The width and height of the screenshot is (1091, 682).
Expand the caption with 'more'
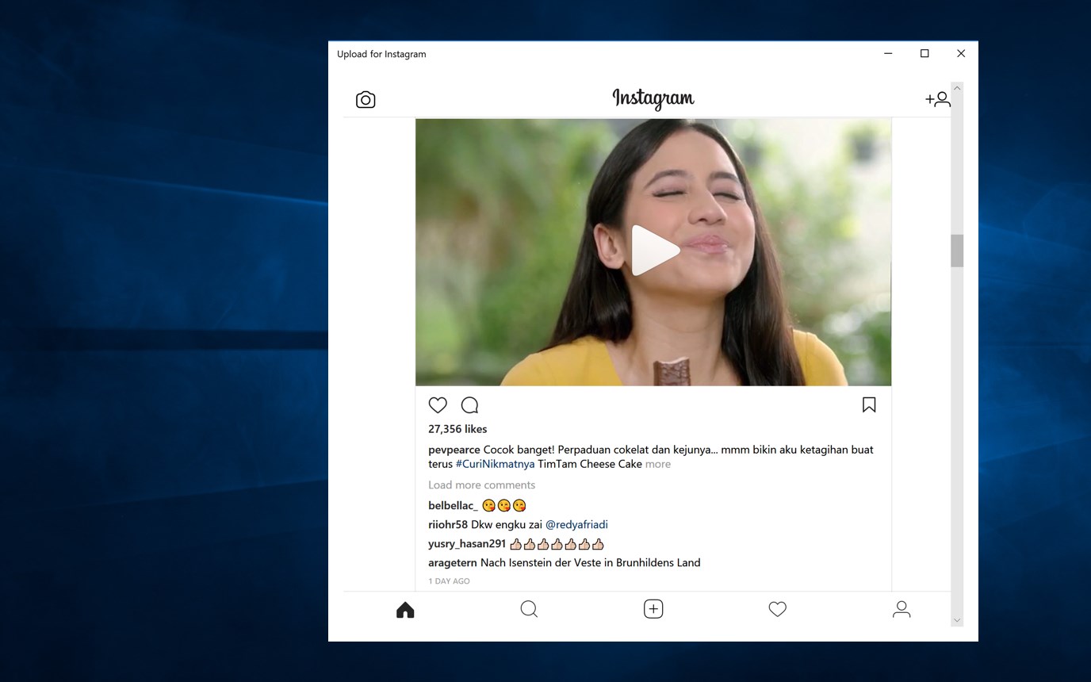tap(658, 464)
